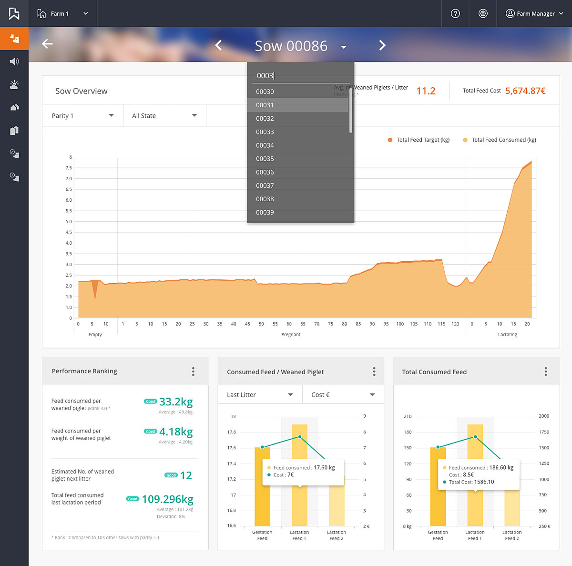
Task: Expand the Cost € dropdown
Action: pos(343,394)
